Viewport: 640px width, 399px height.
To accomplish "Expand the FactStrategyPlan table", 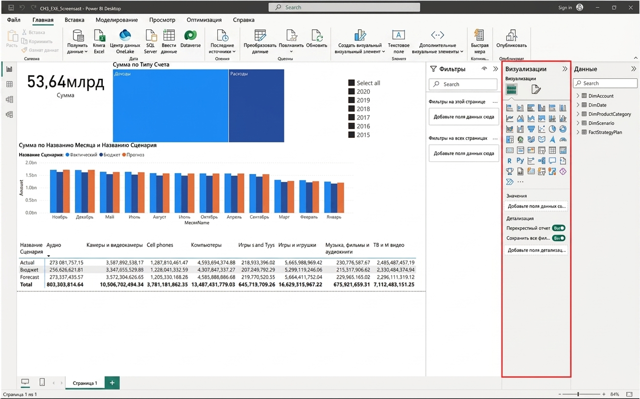I will tap(578, 132).
